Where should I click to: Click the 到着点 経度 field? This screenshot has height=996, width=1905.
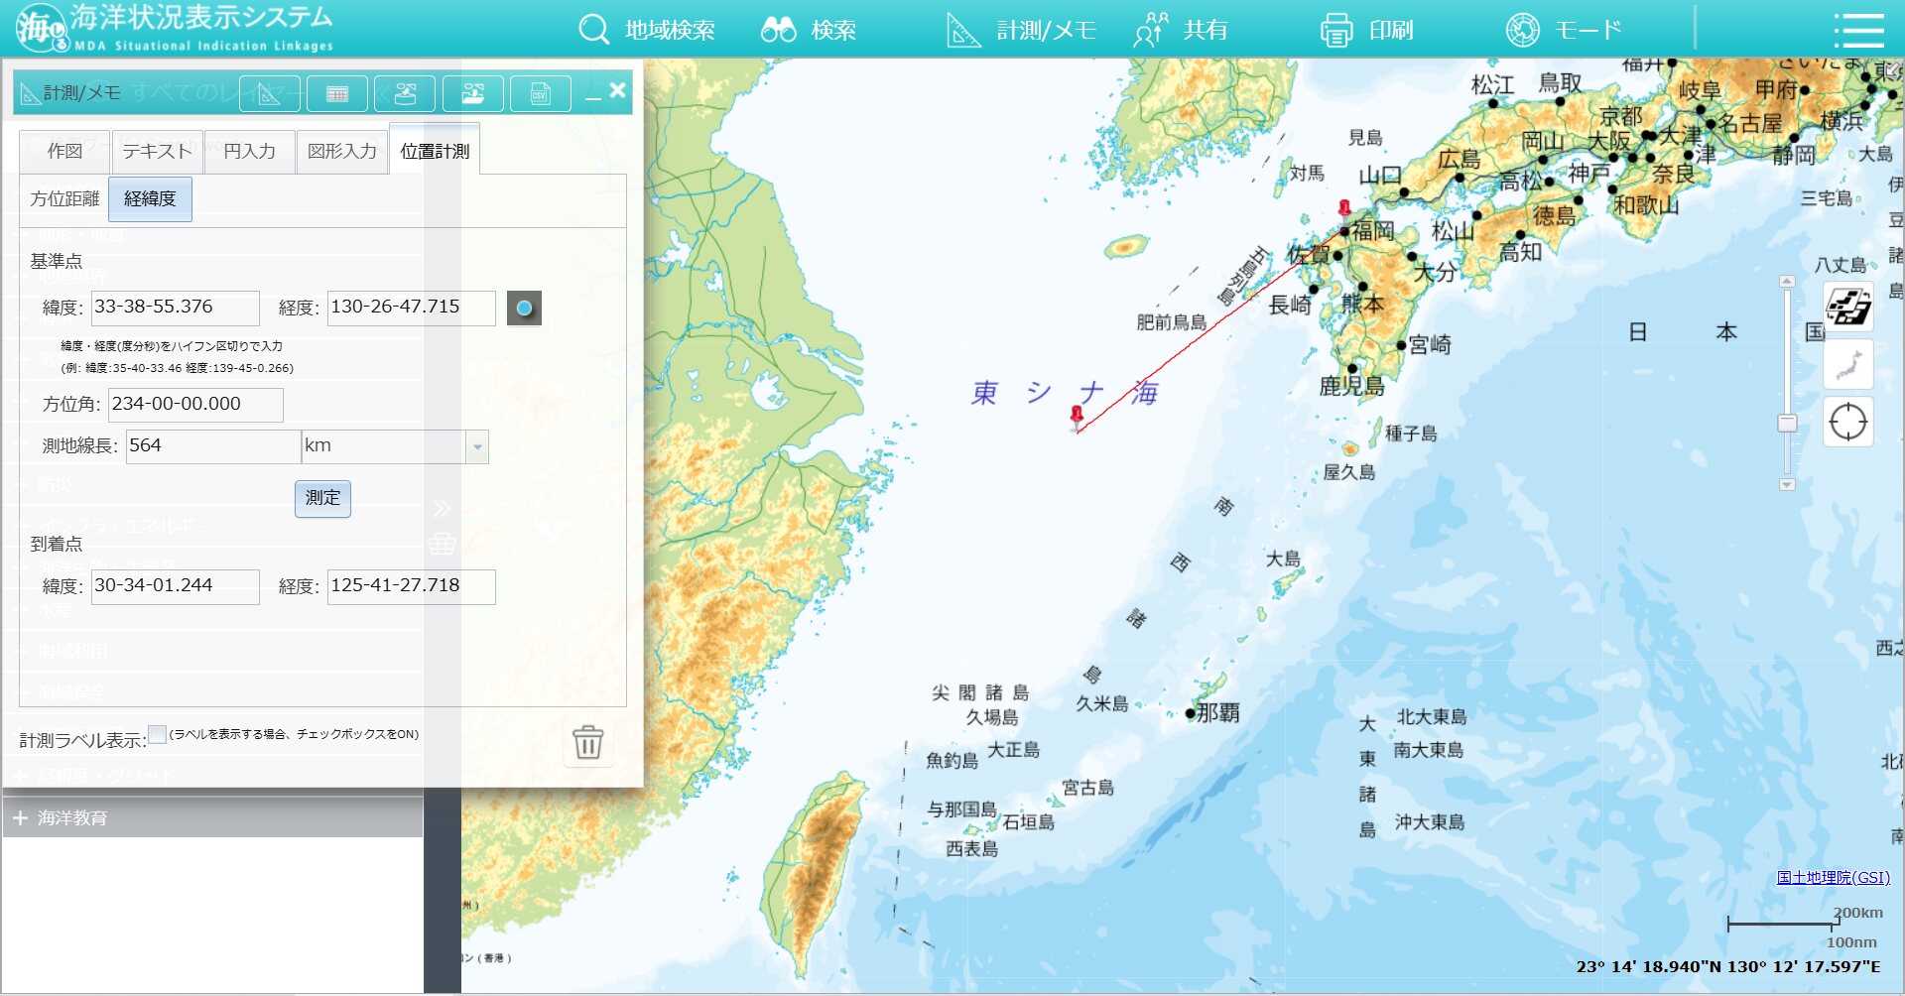412,586
